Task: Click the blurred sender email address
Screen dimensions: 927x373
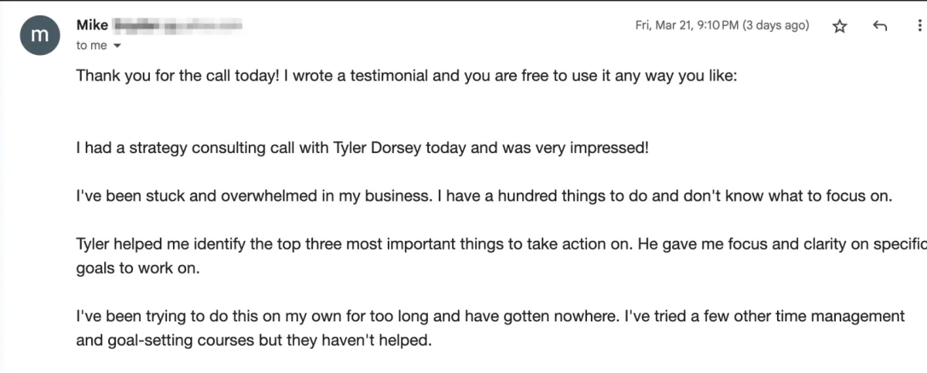Action: 178,26
